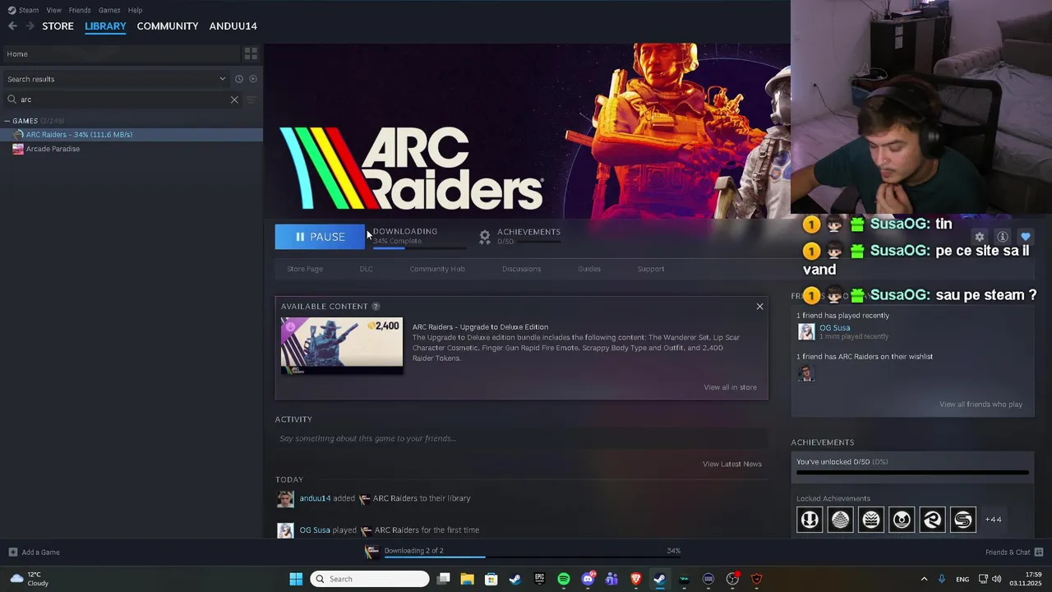Go forward with the navigation arrow
Image resolution: width=1052 pixels, height=592 pixels.
tap(30, 26)
